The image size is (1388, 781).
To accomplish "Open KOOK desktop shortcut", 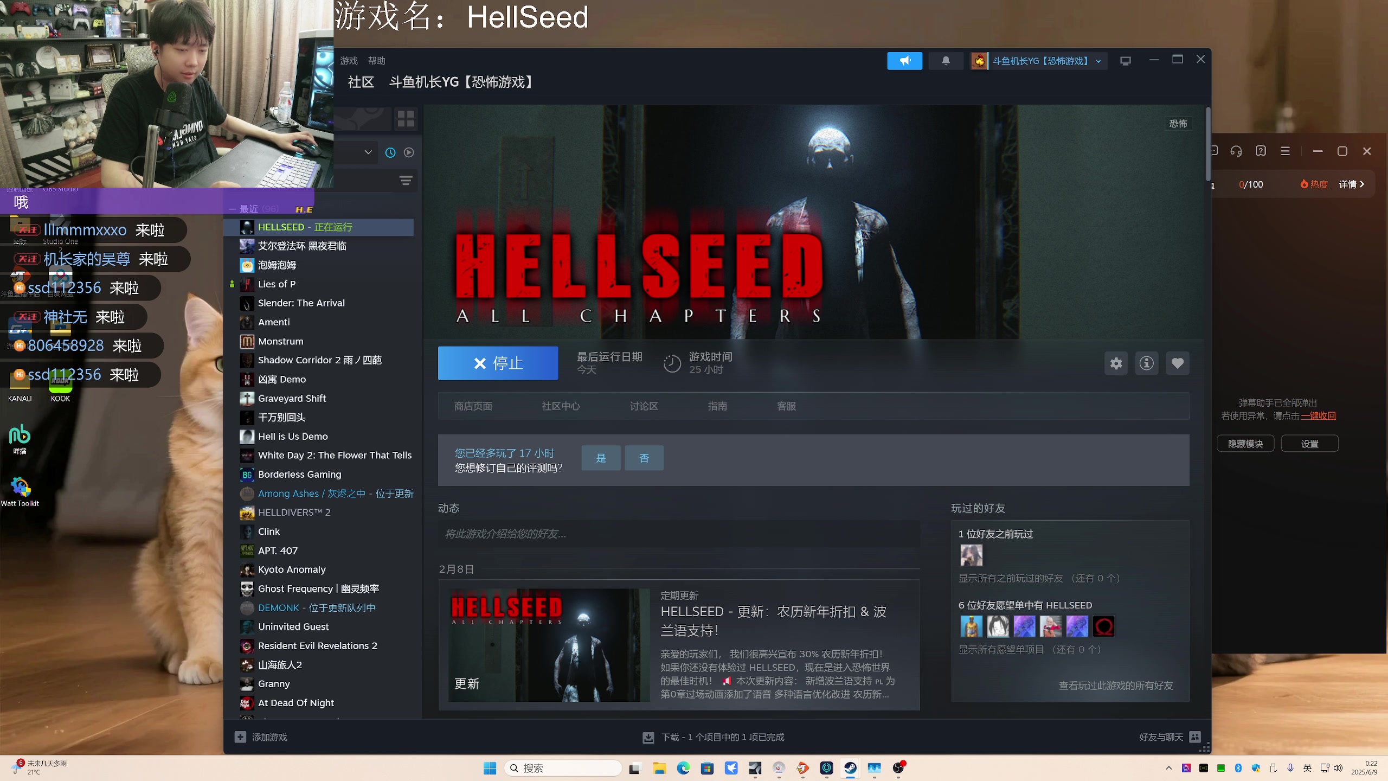I will (60, 386).
